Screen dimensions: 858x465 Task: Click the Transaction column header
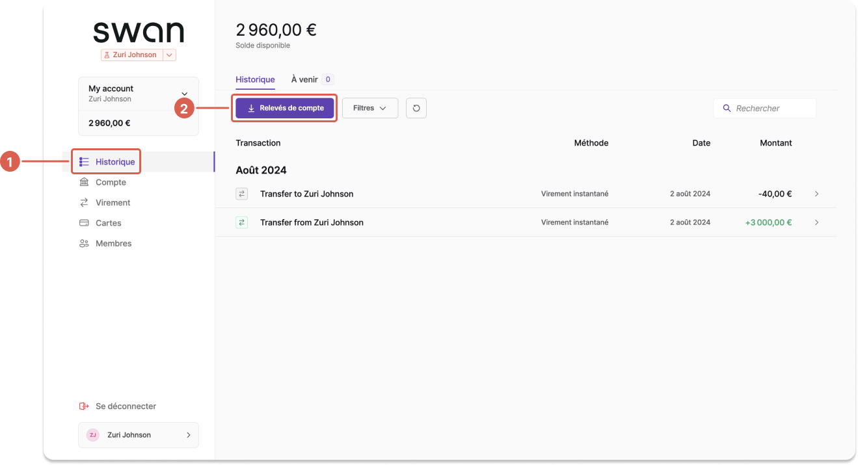(x=258, y=143)
